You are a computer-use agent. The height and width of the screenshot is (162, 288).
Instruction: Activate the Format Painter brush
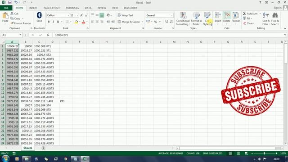click(x=12, y=23)
